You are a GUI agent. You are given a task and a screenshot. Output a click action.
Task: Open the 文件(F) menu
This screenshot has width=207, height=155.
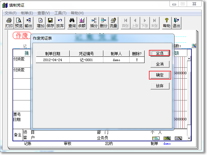11,13
